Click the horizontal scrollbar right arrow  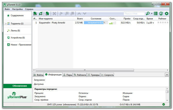point(168,70)
